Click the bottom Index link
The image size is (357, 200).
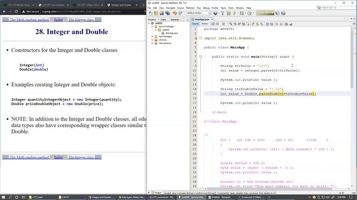[59, 157]
